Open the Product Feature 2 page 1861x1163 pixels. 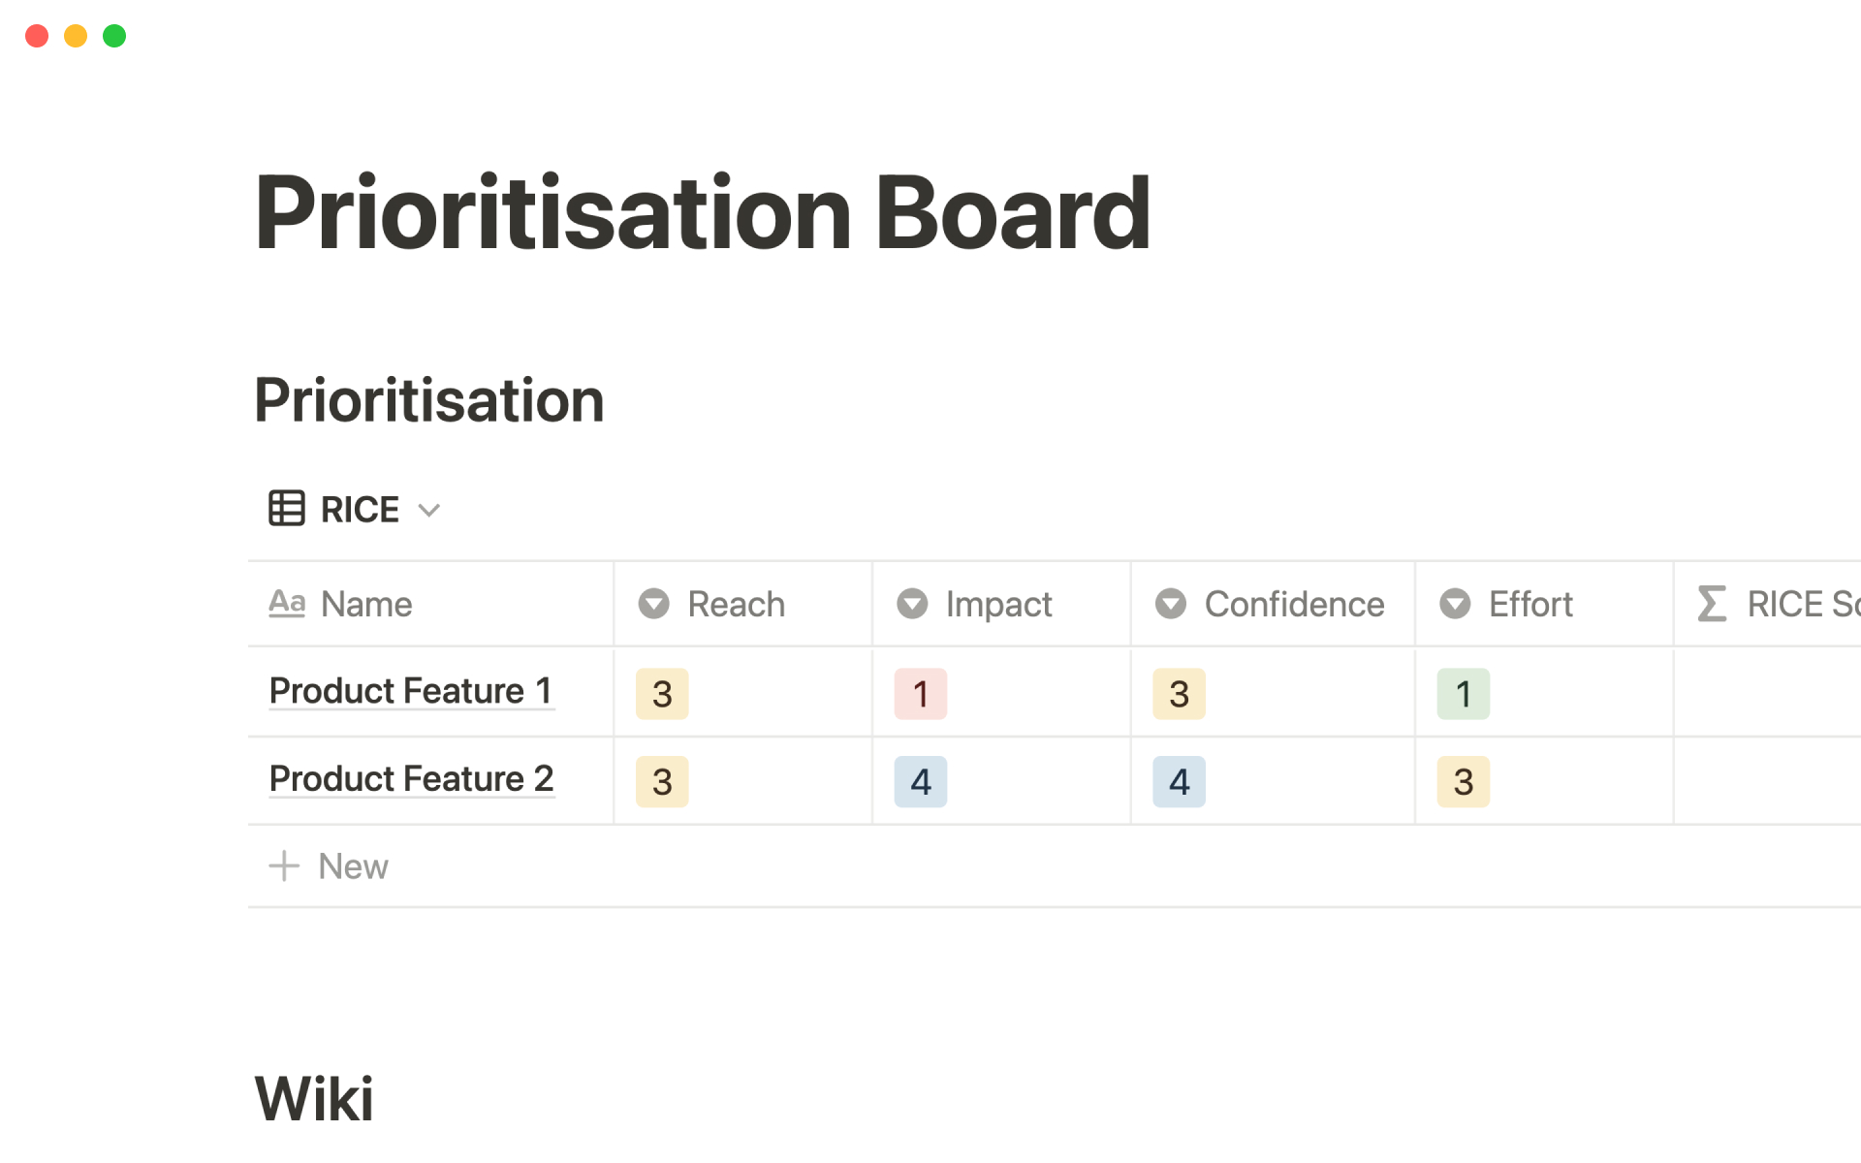point(411,779)
